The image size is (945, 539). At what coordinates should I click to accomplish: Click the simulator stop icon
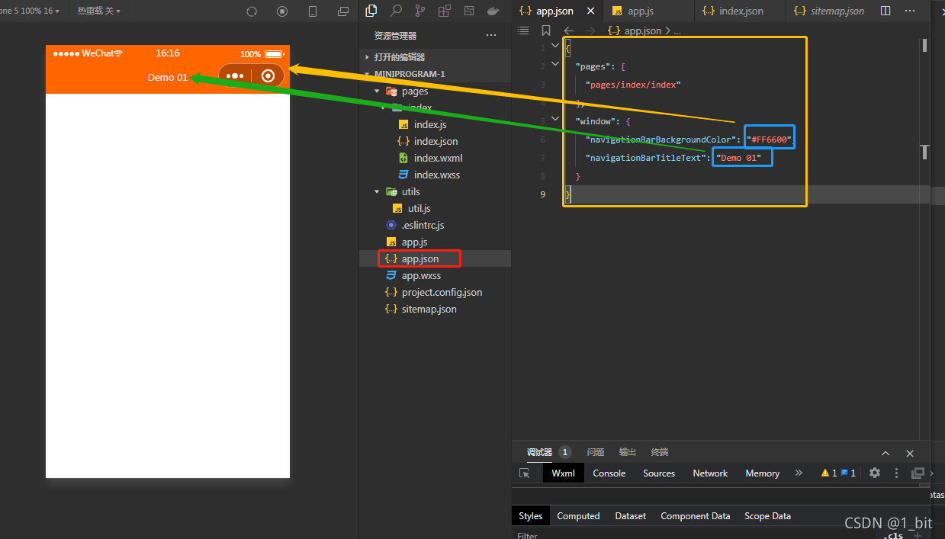(282, 11)
